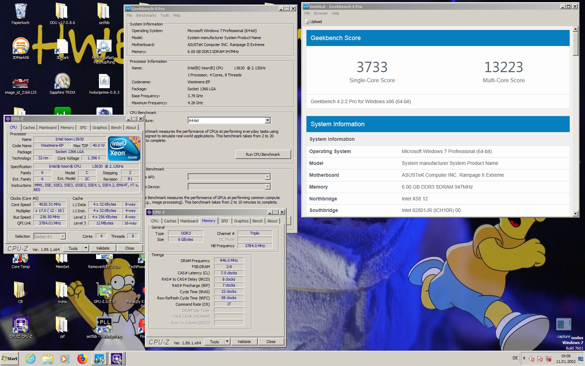The height and width of the screenshot is (366, 585).
Task: Click Close in CPU-Z Memory window
Action: pyautogui.click(x=271, y=342)
